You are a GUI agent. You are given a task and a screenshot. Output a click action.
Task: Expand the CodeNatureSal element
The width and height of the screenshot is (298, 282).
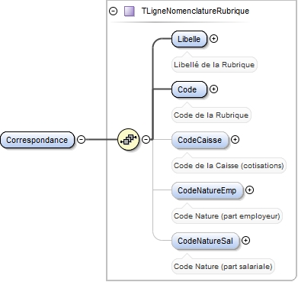245,241
